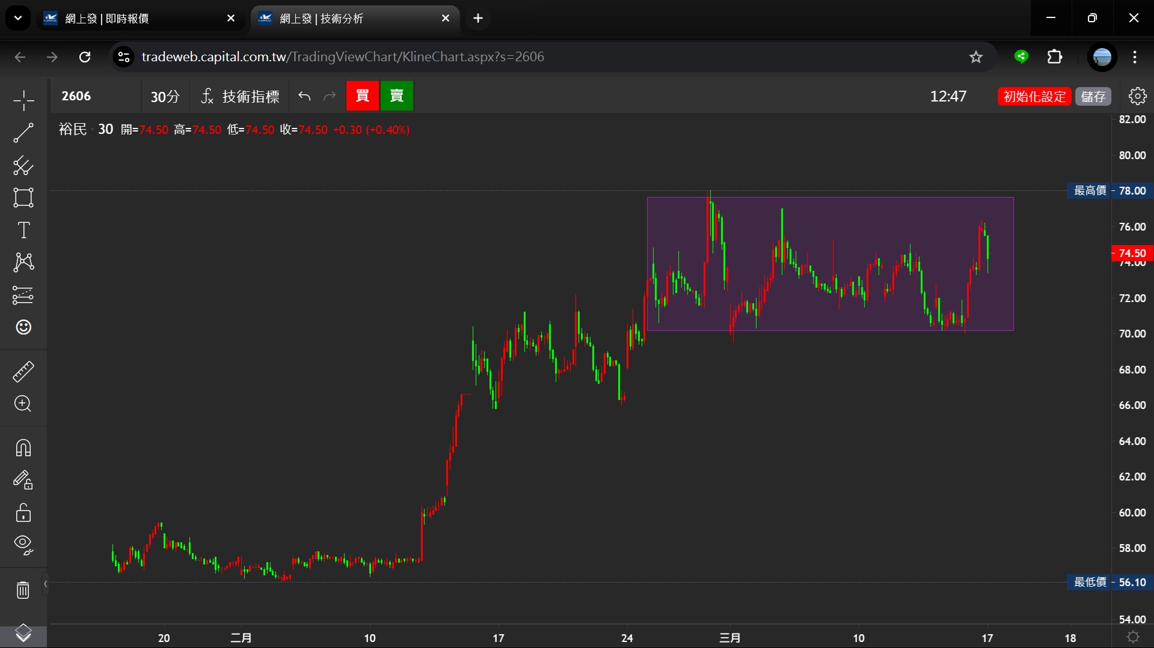The image size is (1154, 648).
Task: Choose the text annotation tool
Action: point(23,230)
